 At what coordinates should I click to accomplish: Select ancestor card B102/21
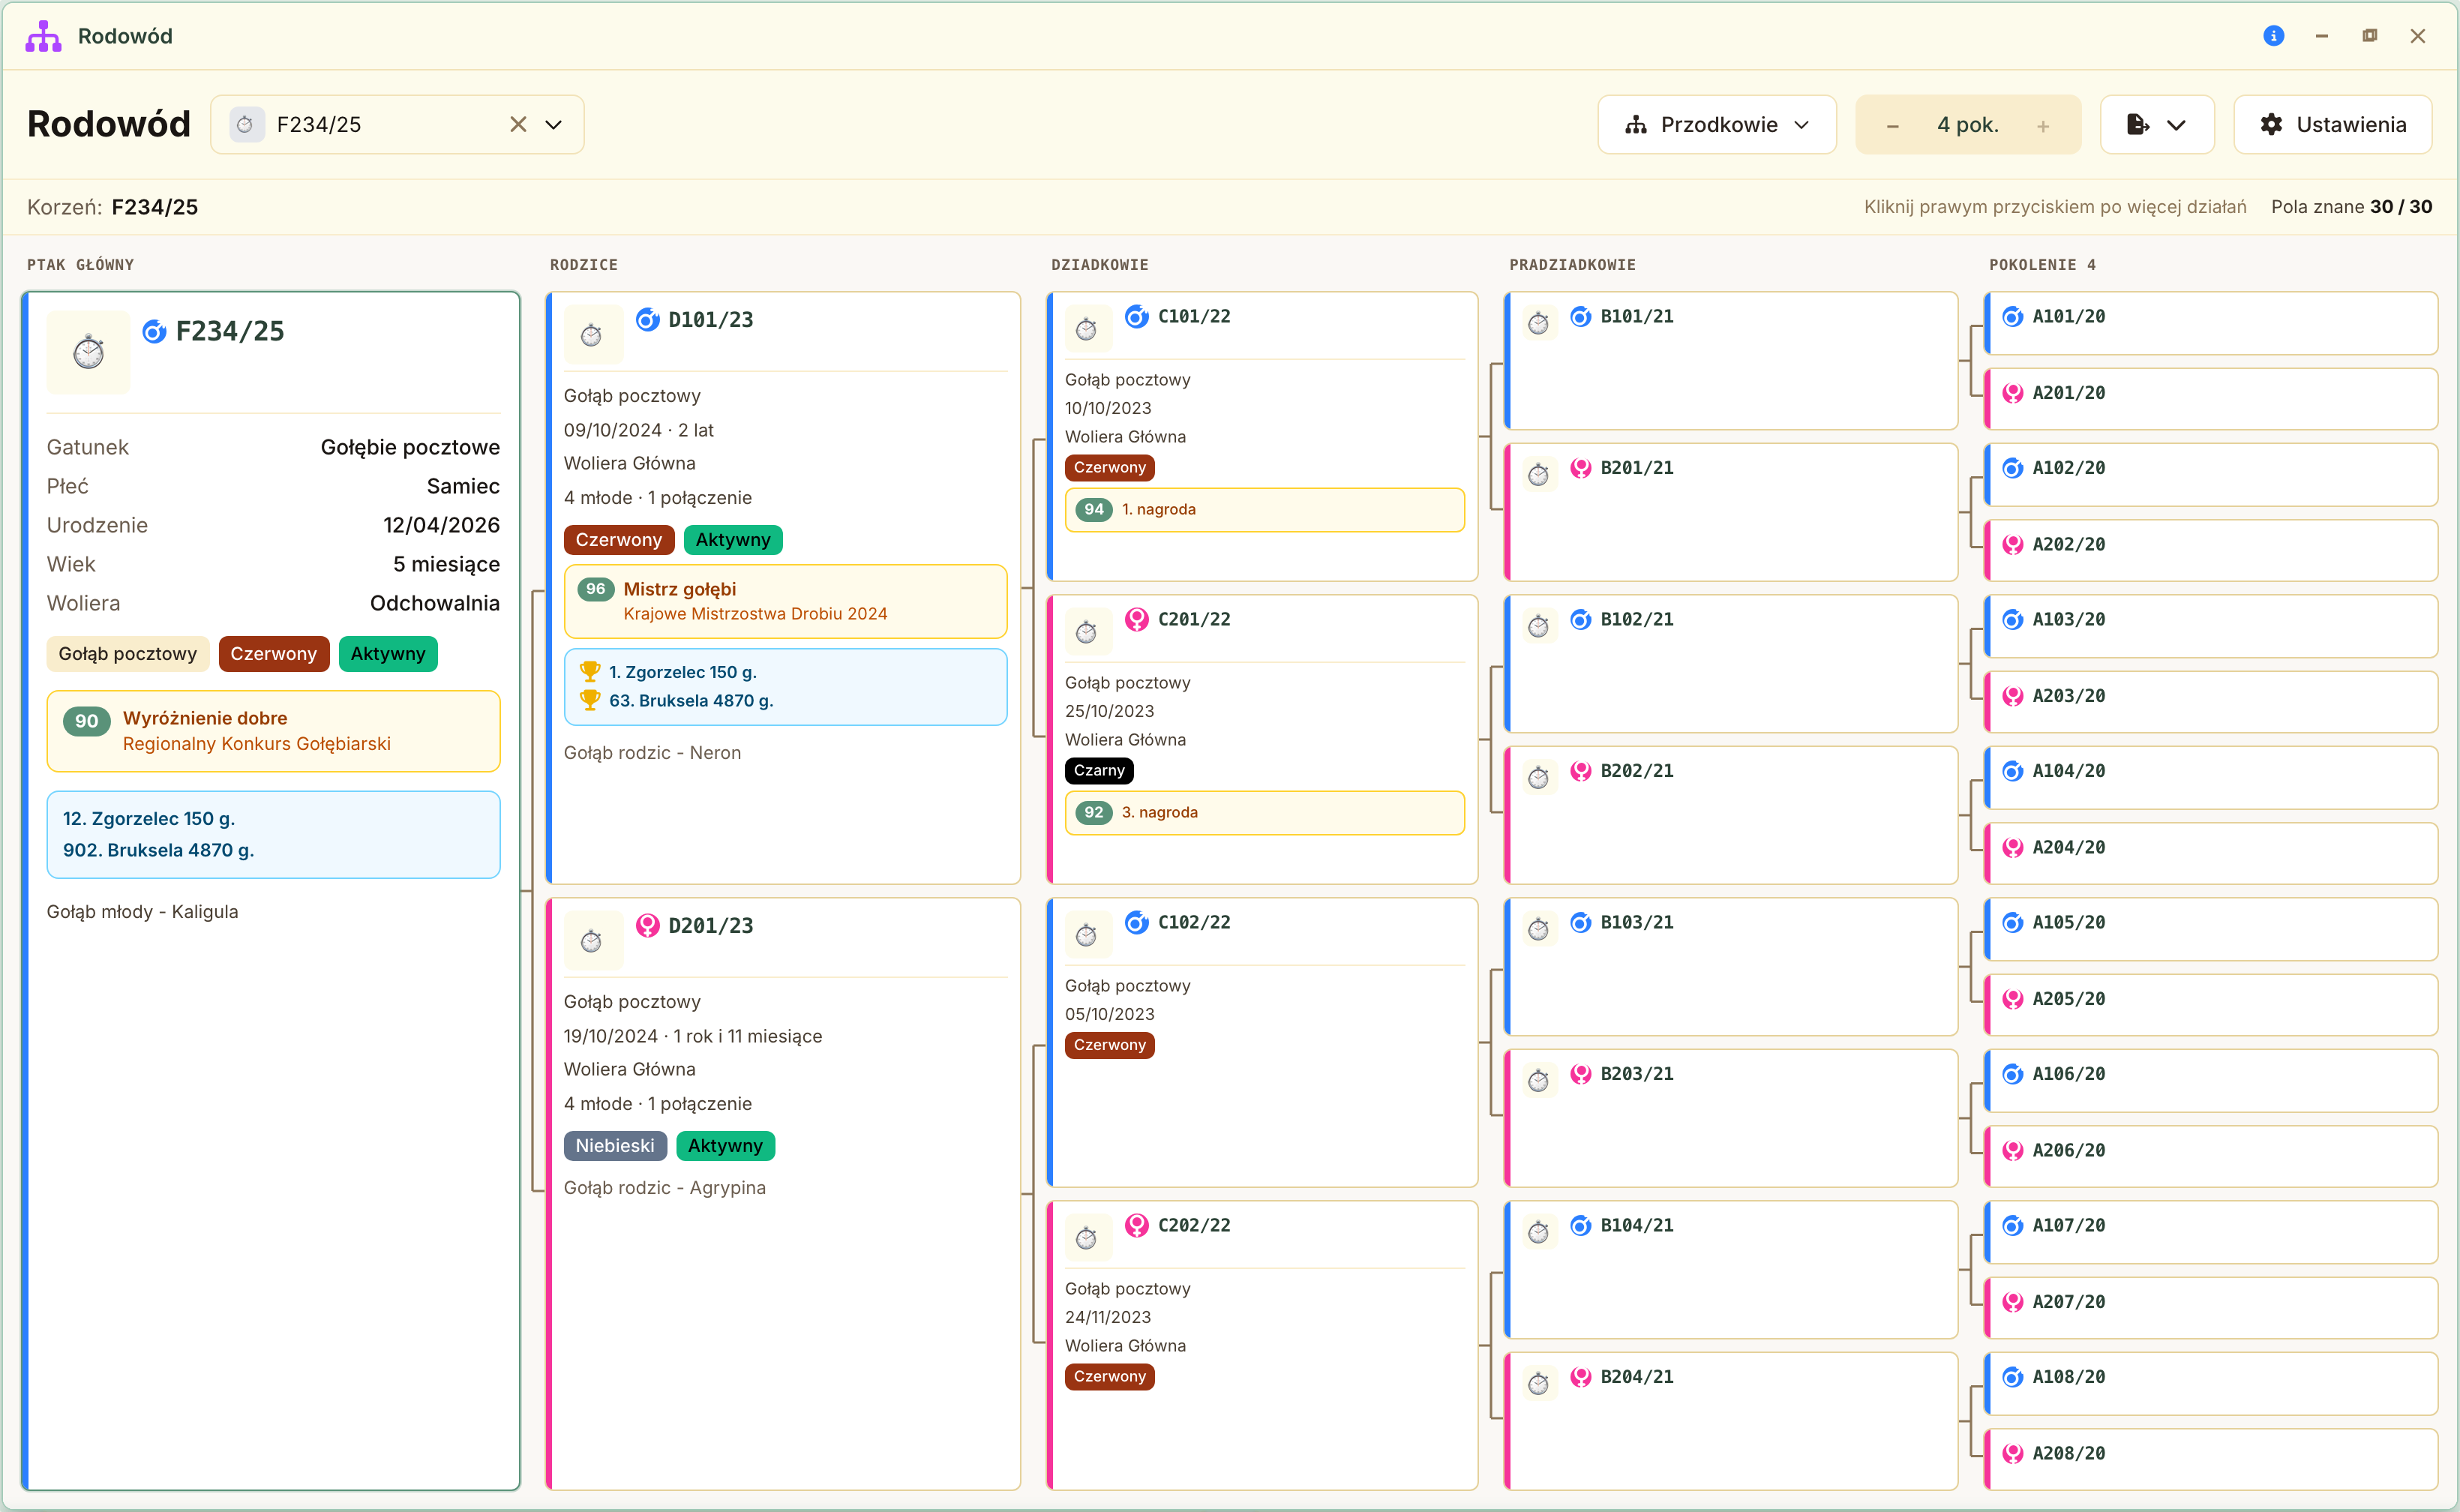[x=1731, y=664]
